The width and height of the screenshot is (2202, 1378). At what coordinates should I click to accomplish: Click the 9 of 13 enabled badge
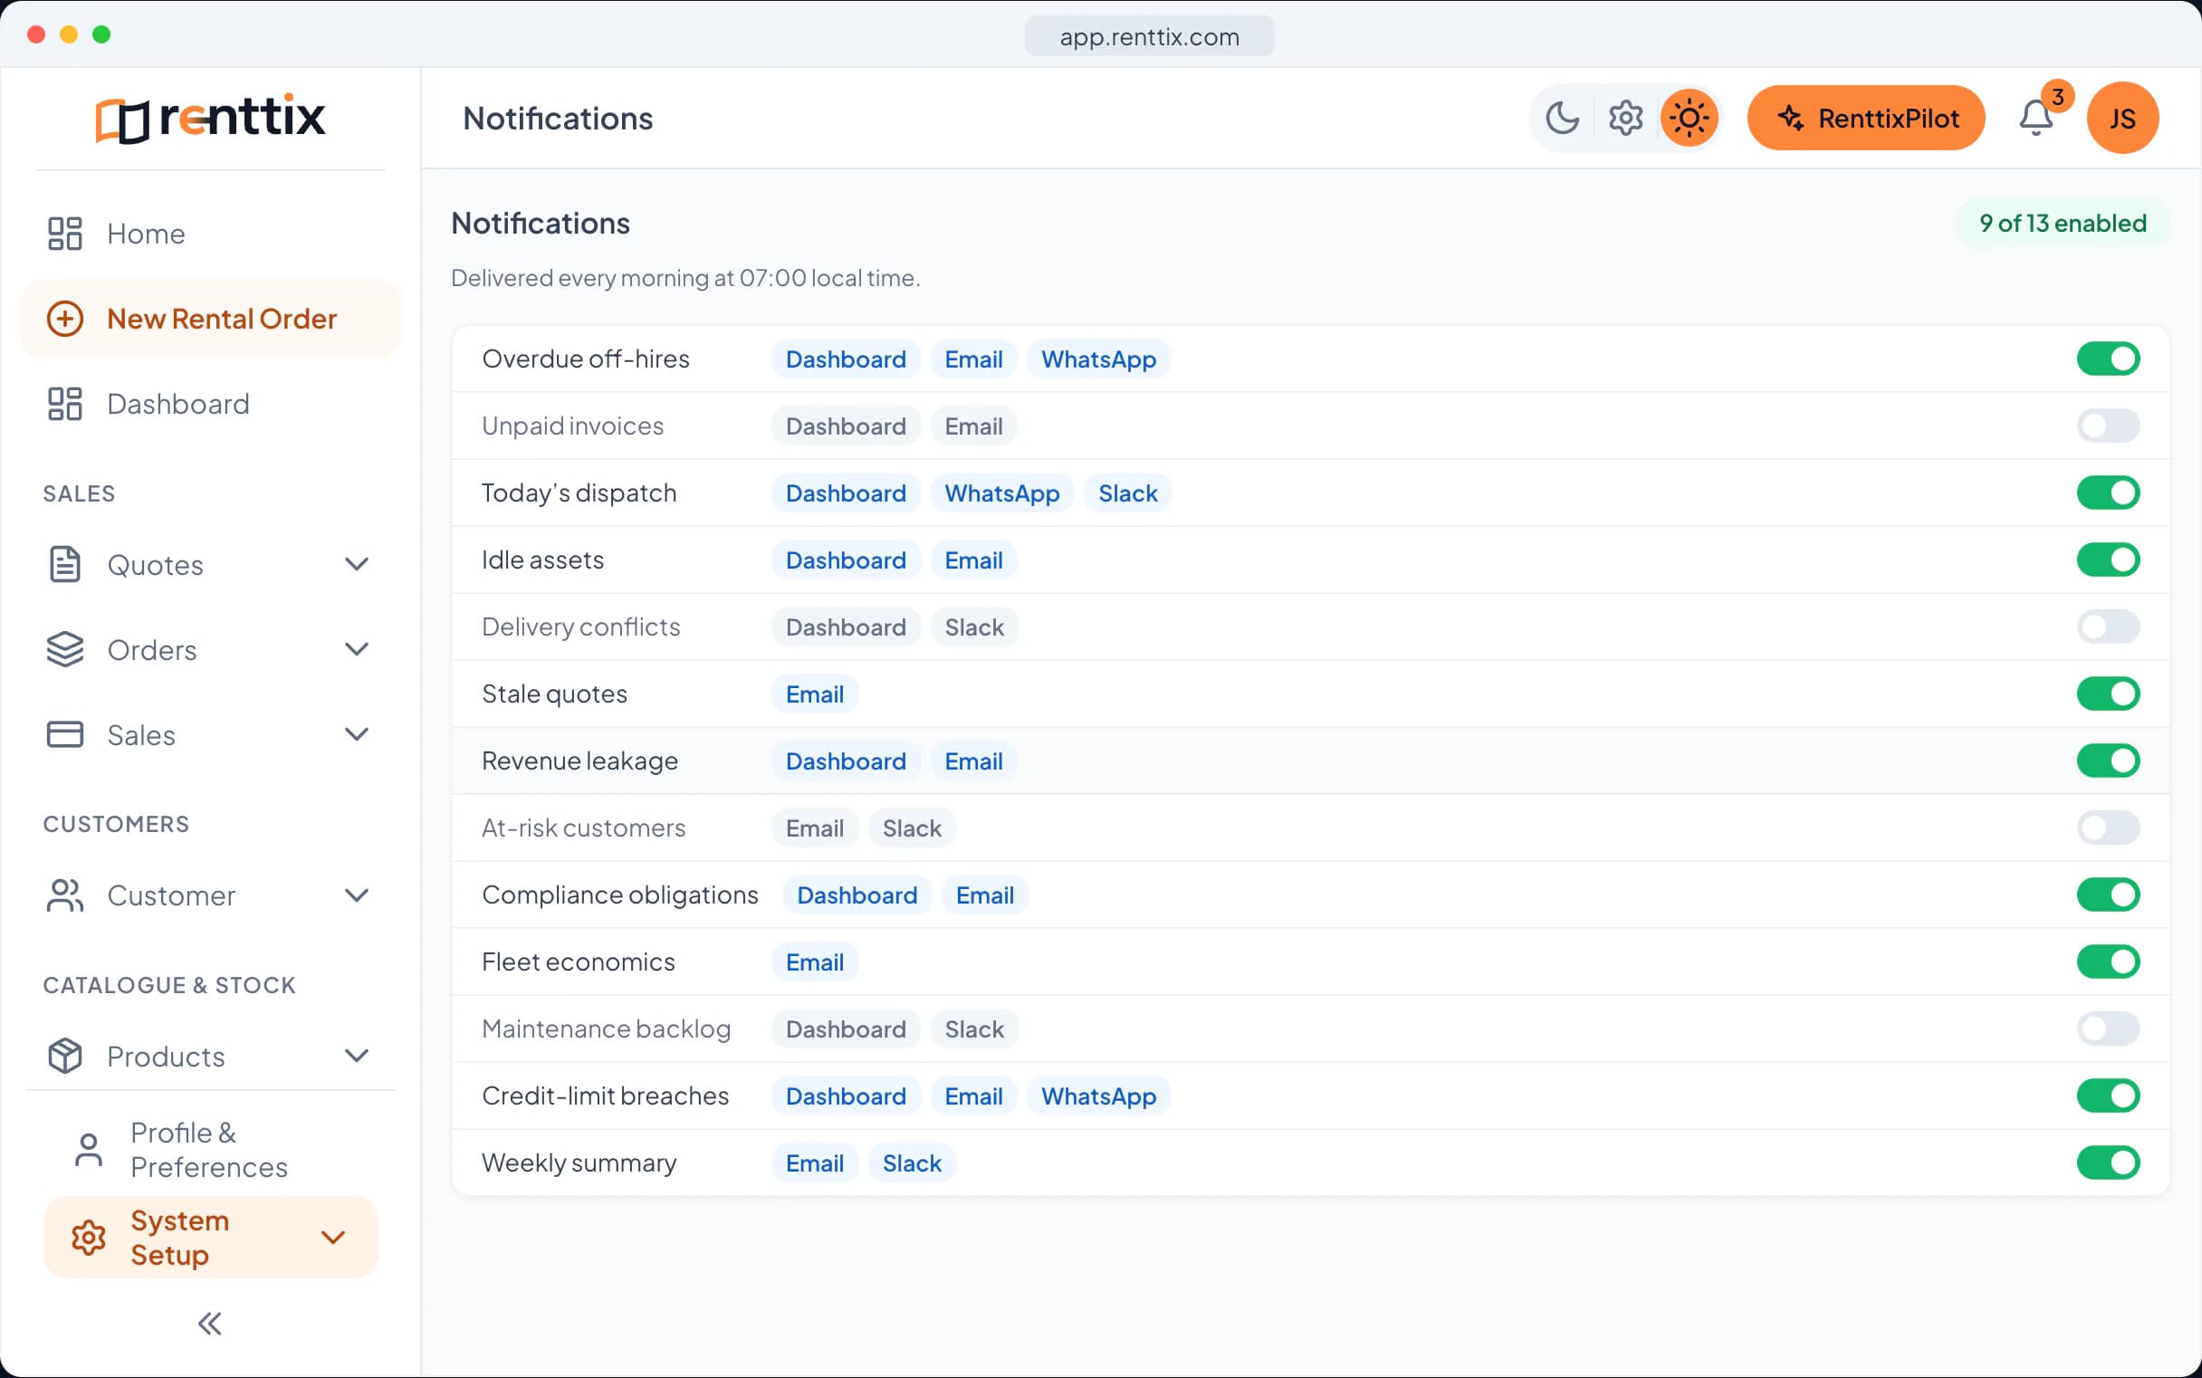pyautogui.click(x=2063, y=224)
